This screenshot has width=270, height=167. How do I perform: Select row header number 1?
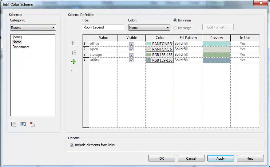(x=86, y=44)
